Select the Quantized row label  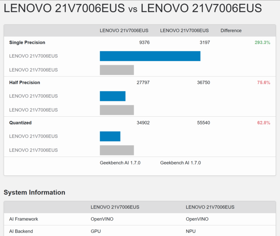[20, 123]
